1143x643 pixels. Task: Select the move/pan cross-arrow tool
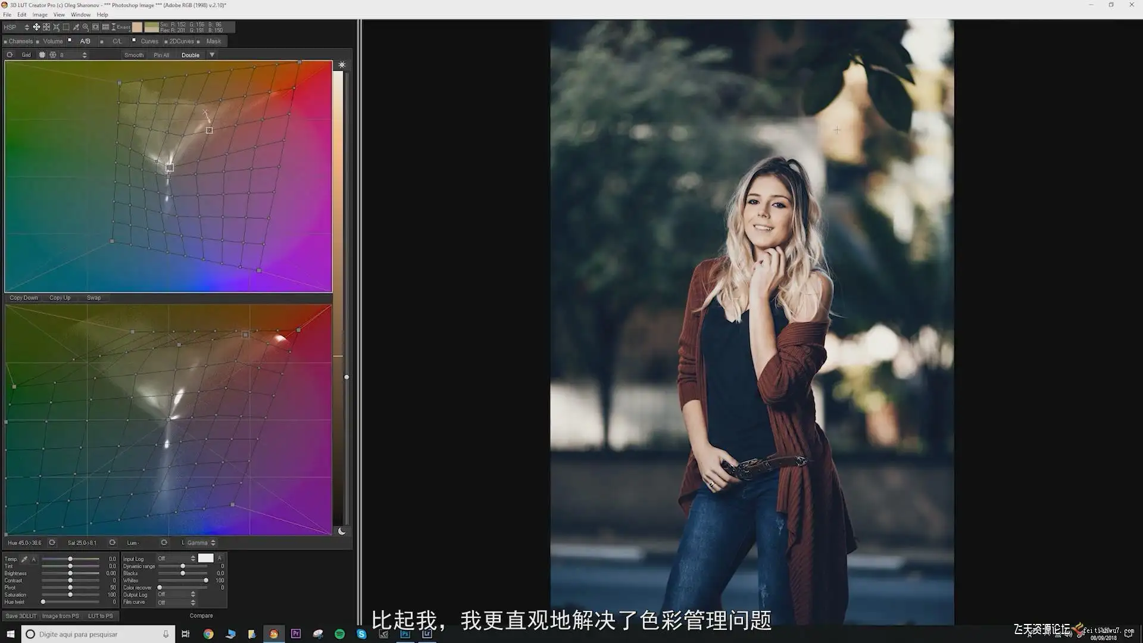pyautogui.click(x=36, y=27)
